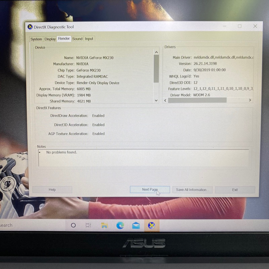
Task: Open Task View from the taskbar
Action: coord(88,225)
